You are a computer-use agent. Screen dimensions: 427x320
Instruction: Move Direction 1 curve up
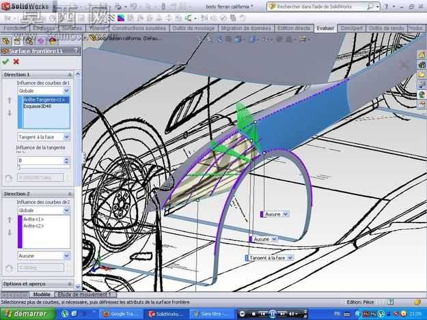click(x=10, y=100)
